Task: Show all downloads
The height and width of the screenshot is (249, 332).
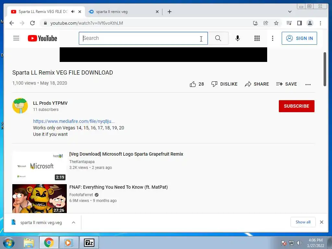Action: pos(303,222)
